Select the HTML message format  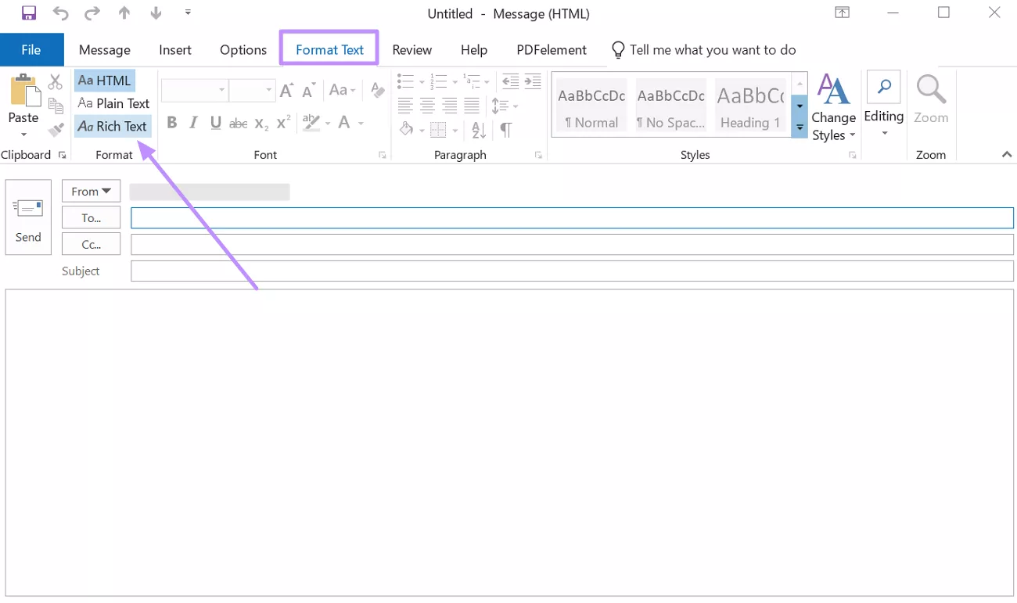point(105,81)
